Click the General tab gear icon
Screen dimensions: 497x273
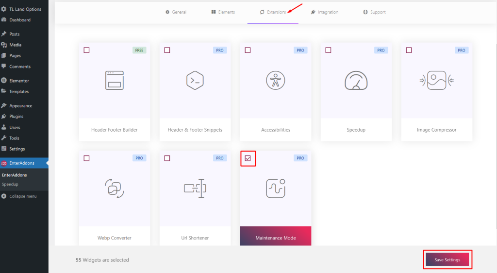(167, 12)
